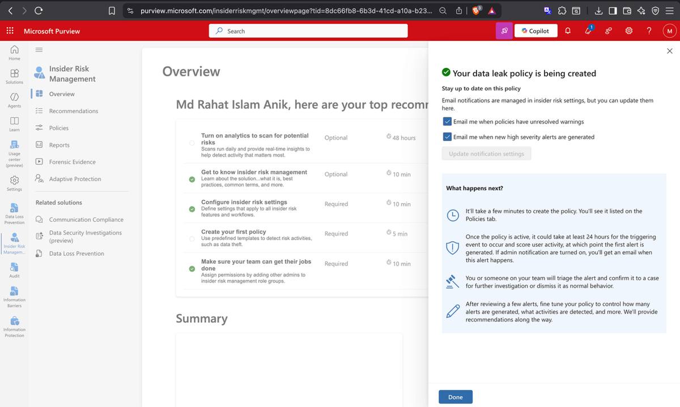Open the account avatar M

[669, 31]
